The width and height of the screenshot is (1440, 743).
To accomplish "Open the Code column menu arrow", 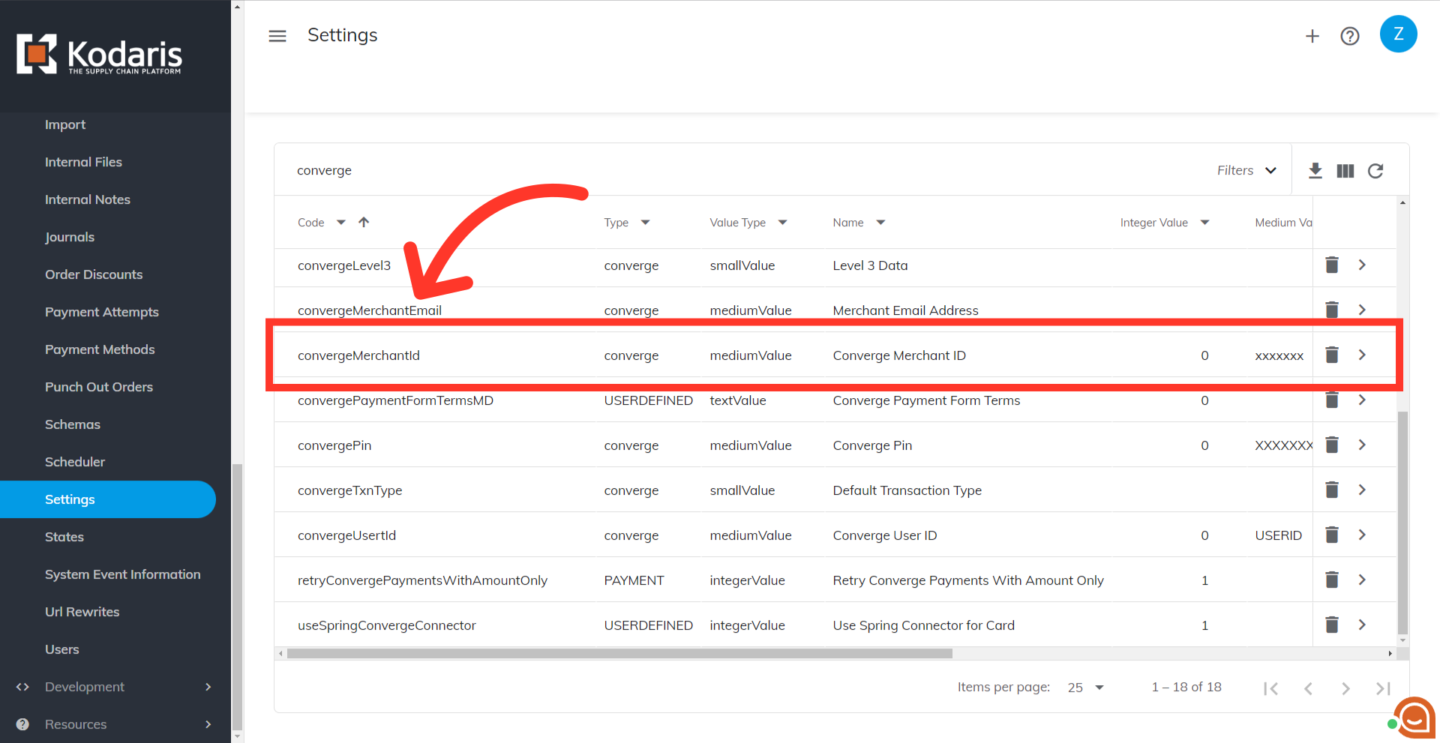I will [x=341, y=222].
